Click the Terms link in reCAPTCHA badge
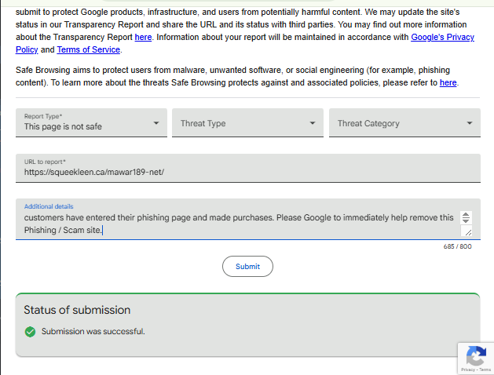 click(x=485, y=369)
